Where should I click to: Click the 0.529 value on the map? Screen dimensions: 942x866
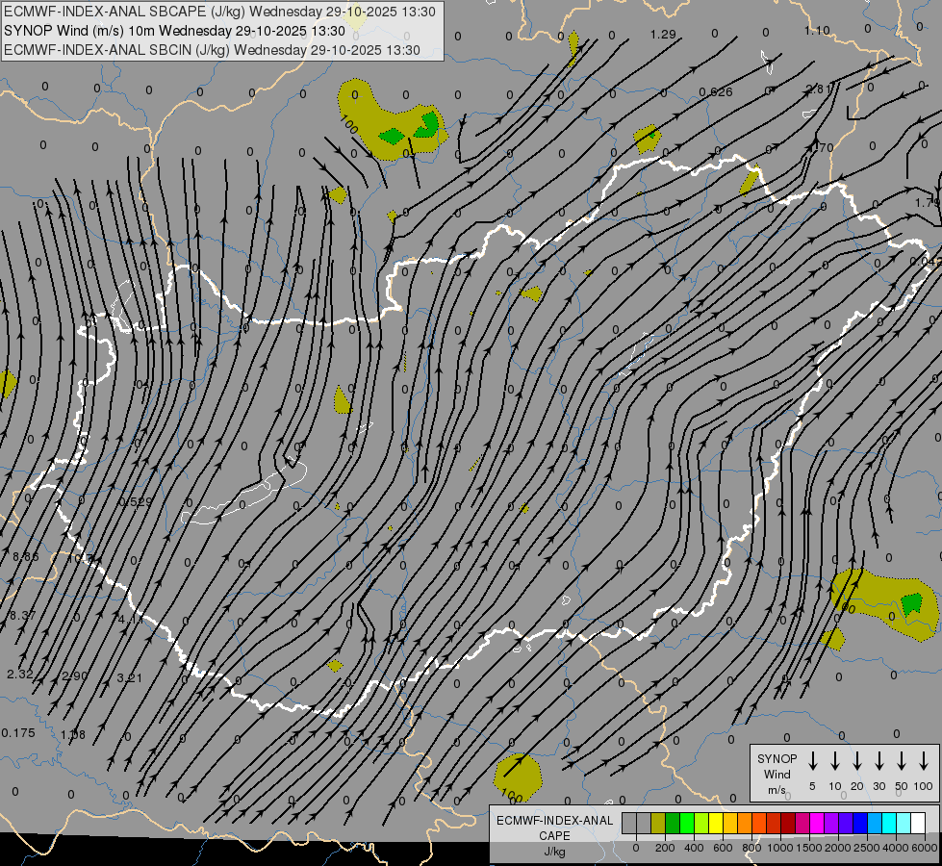point(136,502)
